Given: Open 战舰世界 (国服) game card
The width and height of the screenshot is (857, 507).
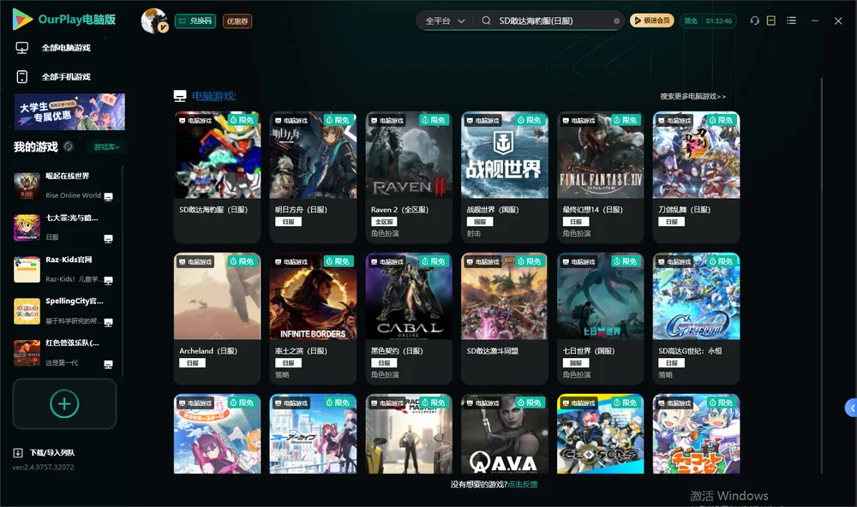Looking at the screenshot, I should coord(505,177).
